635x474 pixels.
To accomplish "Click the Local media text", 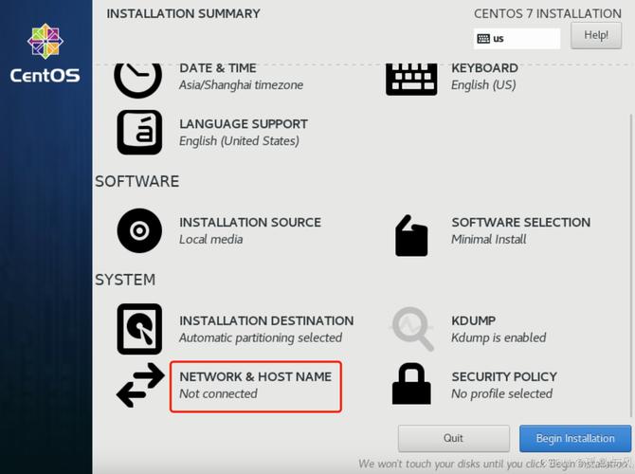I will (211, 240).
